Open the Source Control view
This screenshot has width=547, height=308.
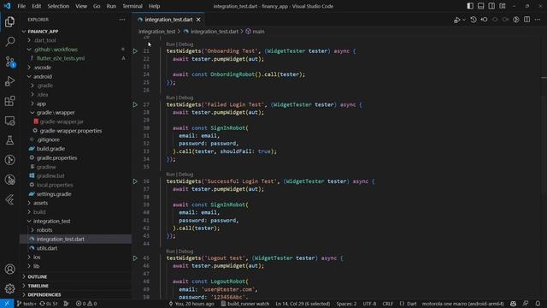pyautogui.click(x=9, y=62)
